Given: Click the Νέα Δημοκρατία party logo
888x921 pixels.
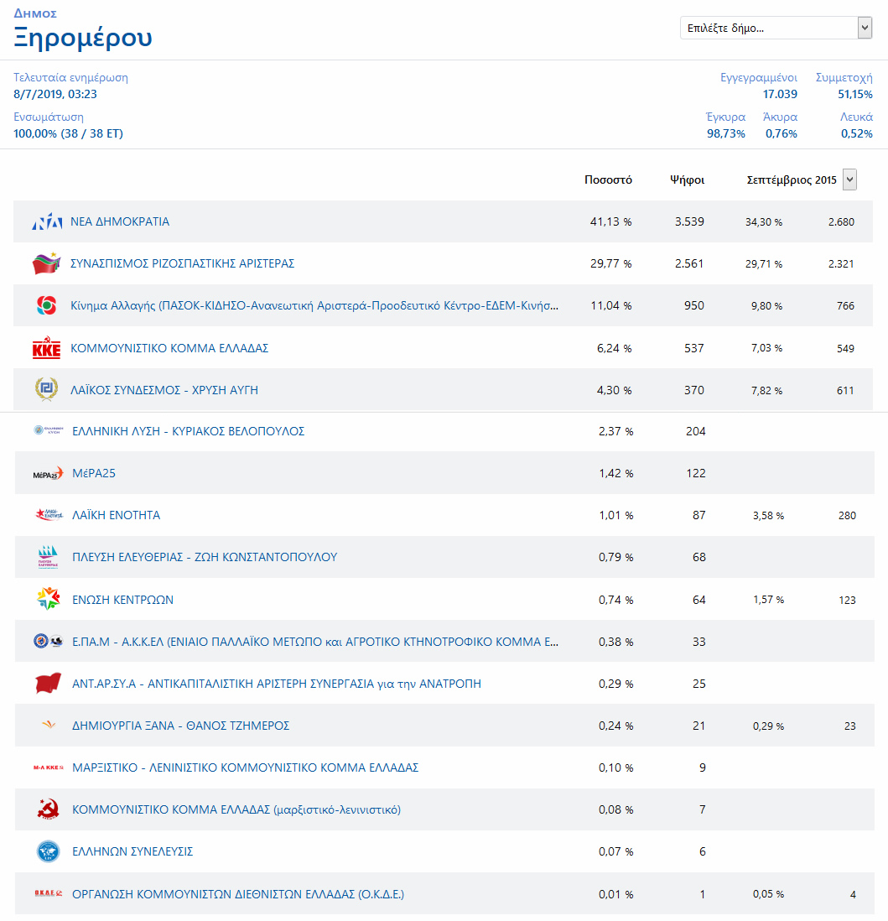Looking at the screenshot, I should click(47, 221).
